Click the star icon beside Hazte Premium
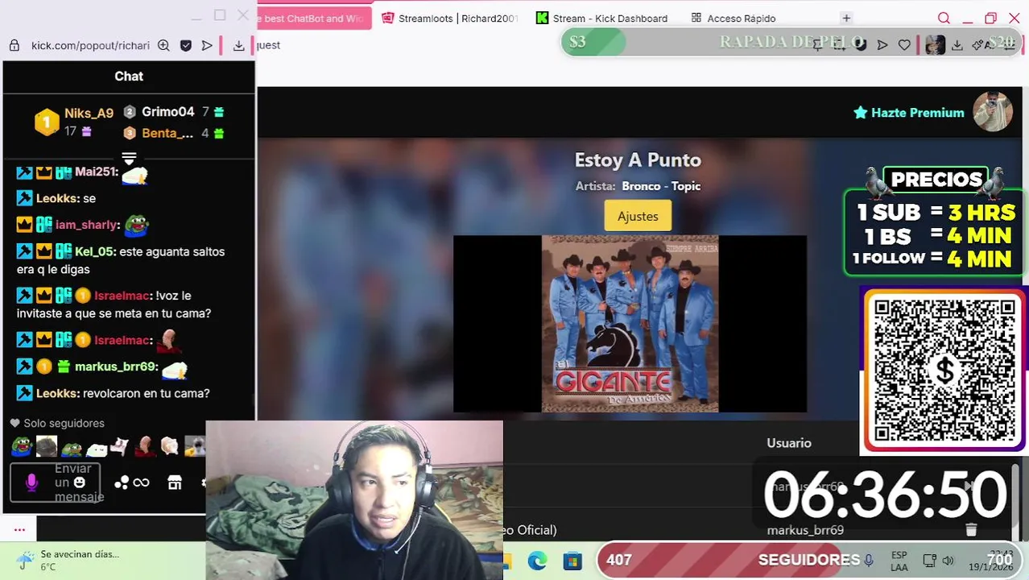1029x580 pixels. point(860,113)
